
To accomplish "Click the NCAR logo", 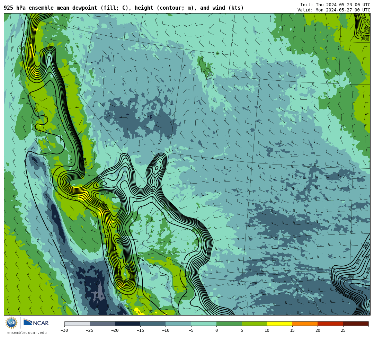I will (x=36, y=323).
